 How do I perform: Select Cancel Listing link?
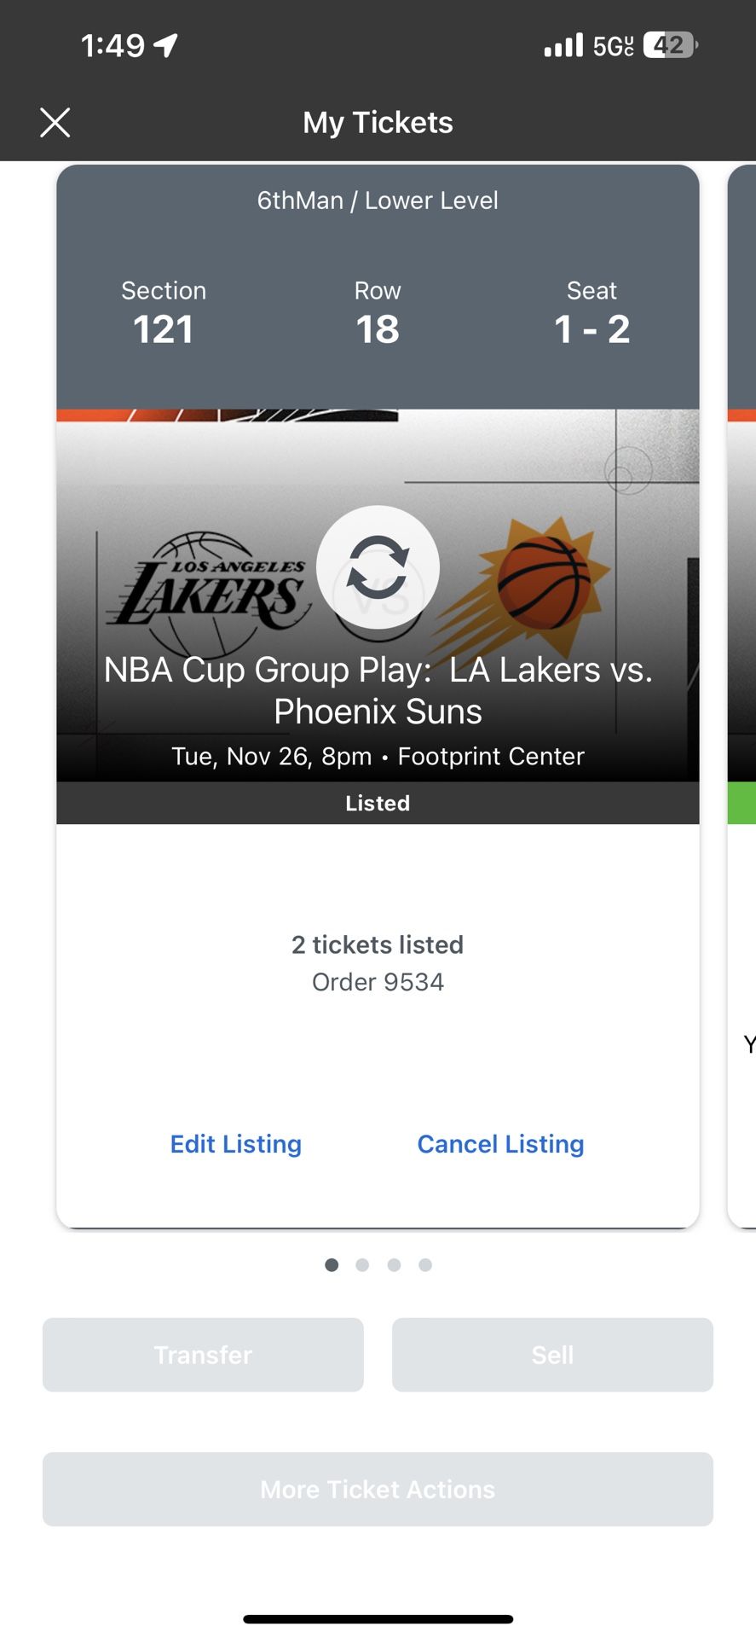point(500,1144)
